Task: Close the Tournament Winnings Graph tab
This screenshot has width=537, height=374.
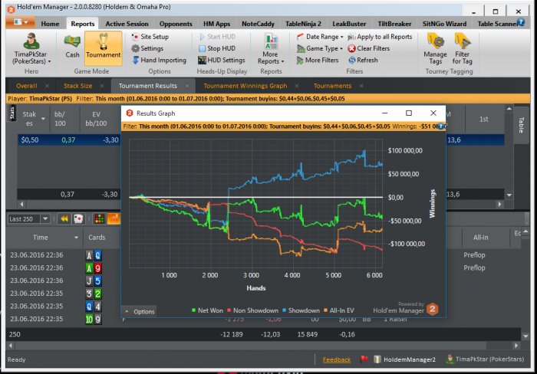Action: pos(297,86)
